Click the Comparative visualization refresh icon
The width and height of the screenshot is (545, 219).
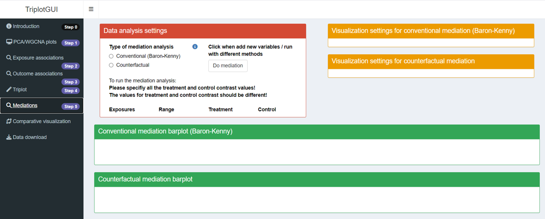pyautogui.click(x=9, y=122)
